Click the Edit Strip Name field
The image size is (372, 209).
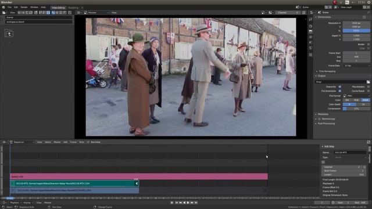coord(350,153)
